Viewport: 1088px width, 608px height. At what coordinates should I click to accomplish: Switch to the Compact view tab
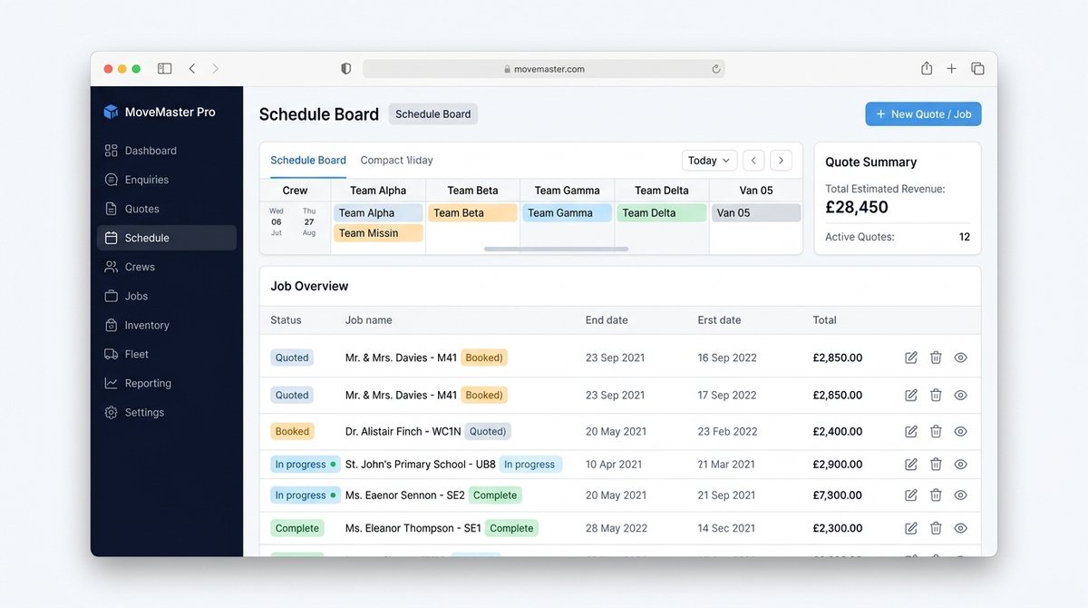coord(396,161)
